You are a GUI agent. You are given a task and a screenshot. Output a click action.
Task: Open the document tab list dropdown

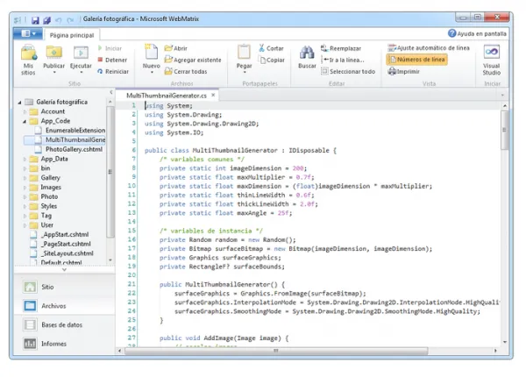502,96
